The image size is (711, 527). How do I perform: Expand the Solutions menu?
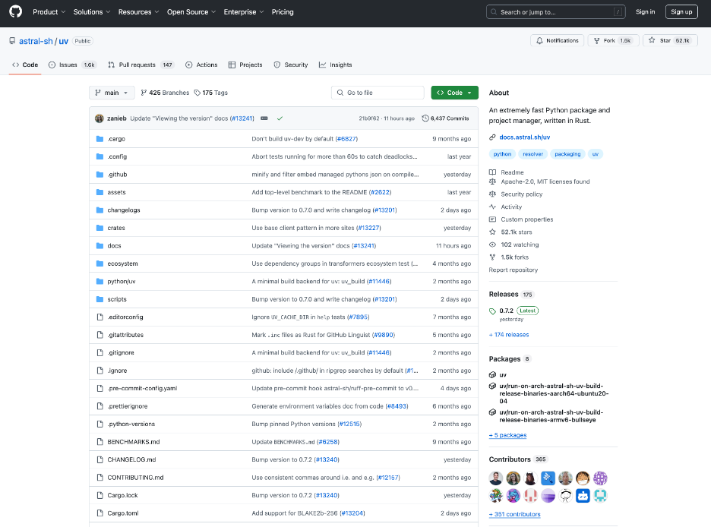[x=92, y=12]
